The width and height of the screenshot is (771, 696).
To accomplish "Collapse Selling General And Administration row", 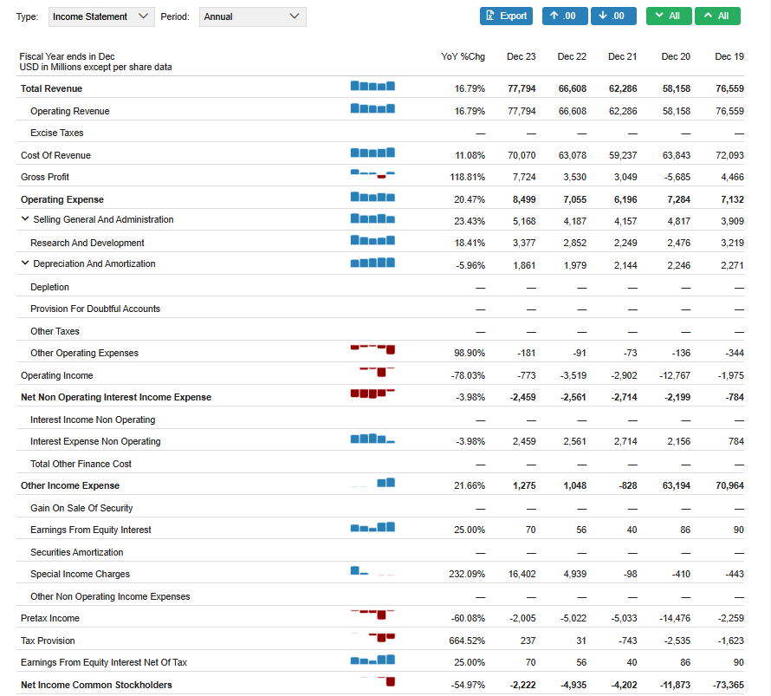I will point(25,219).
